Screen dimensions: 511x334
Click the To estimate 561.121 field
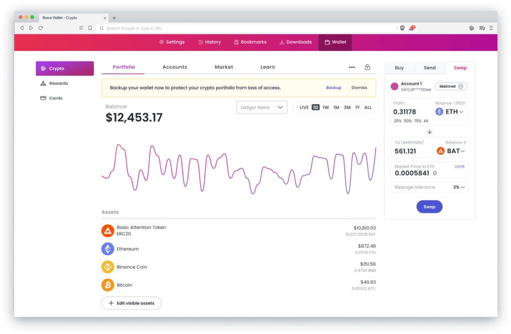[x=405, y=152]
